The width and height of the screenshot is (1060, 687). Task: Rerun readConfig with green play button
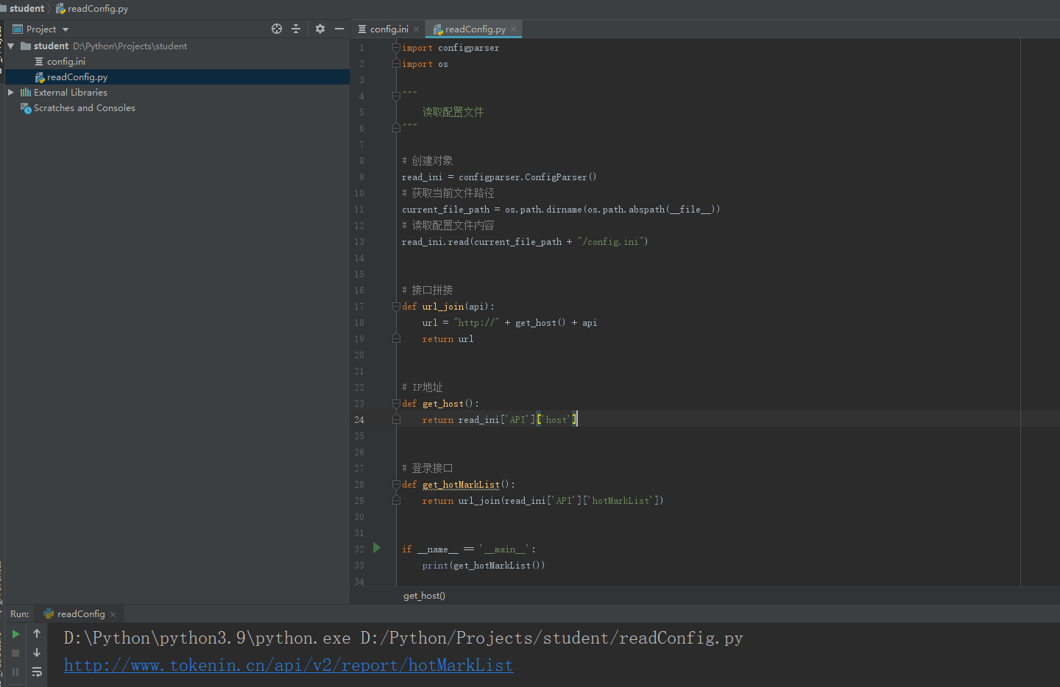pyautogui.click(x=15, y=634)
